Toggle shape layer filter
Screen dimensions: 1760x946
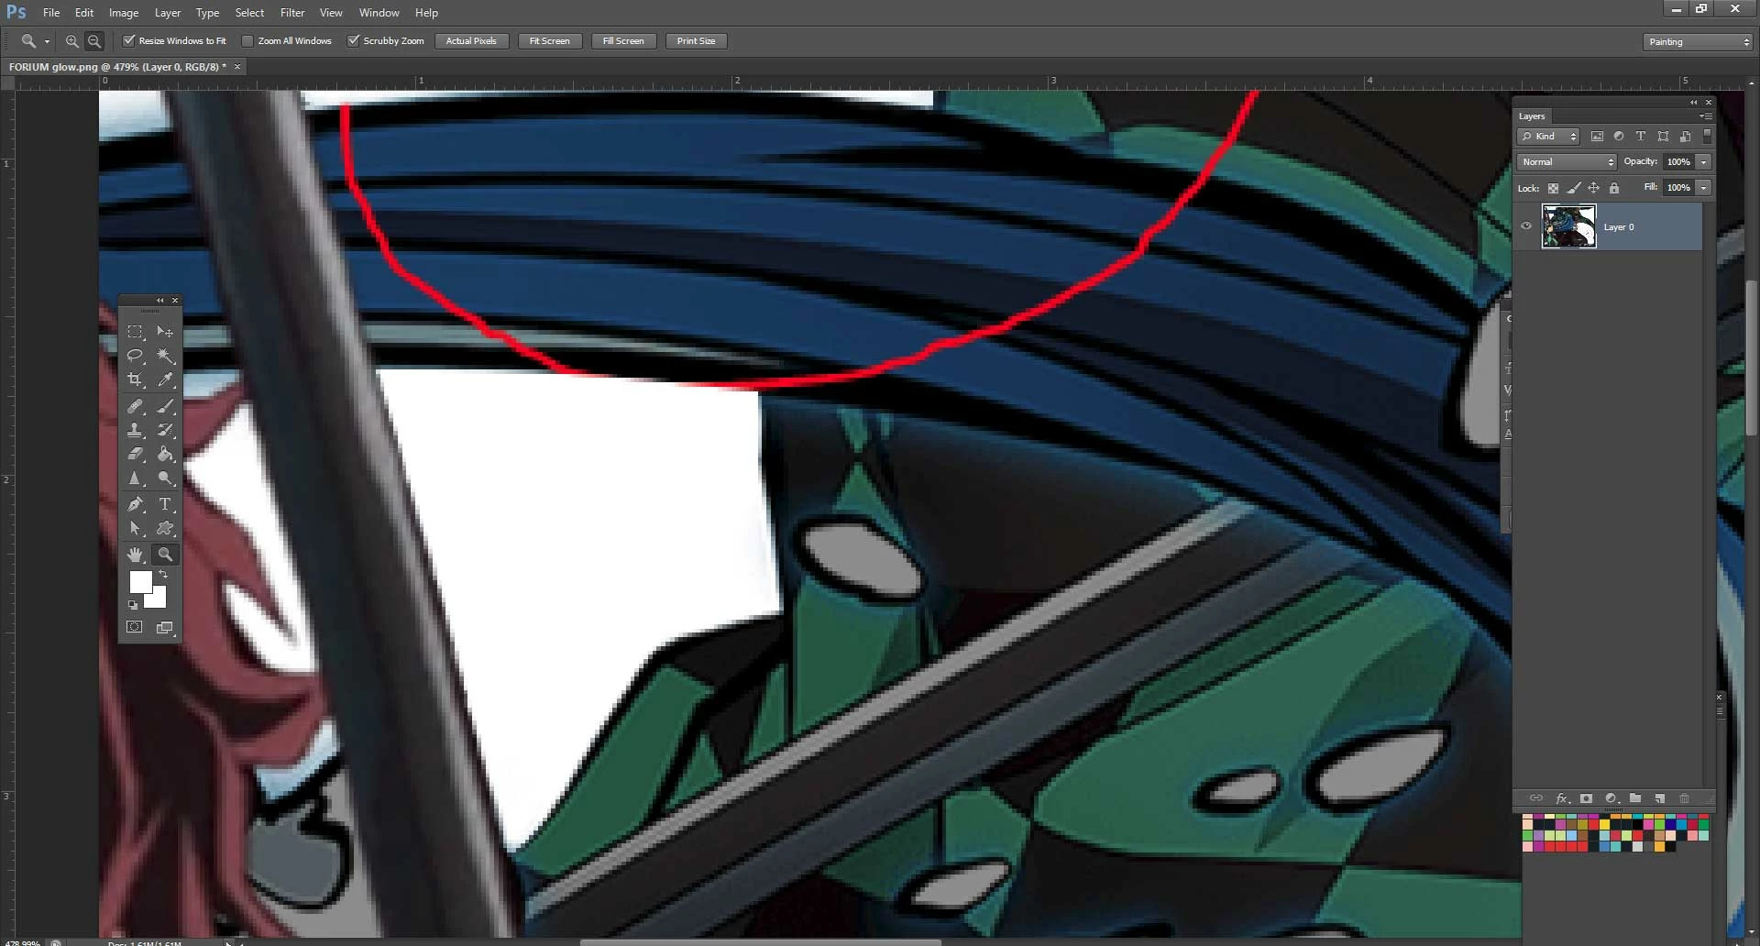(x=1663, y=137)
